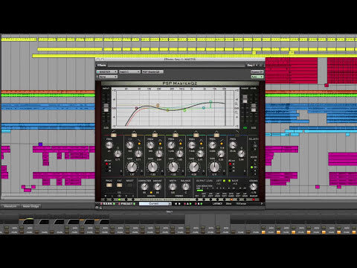This screenshot has width=357, height=268.
Task: Click the BALANCE knob
Action: click(185, 187)
